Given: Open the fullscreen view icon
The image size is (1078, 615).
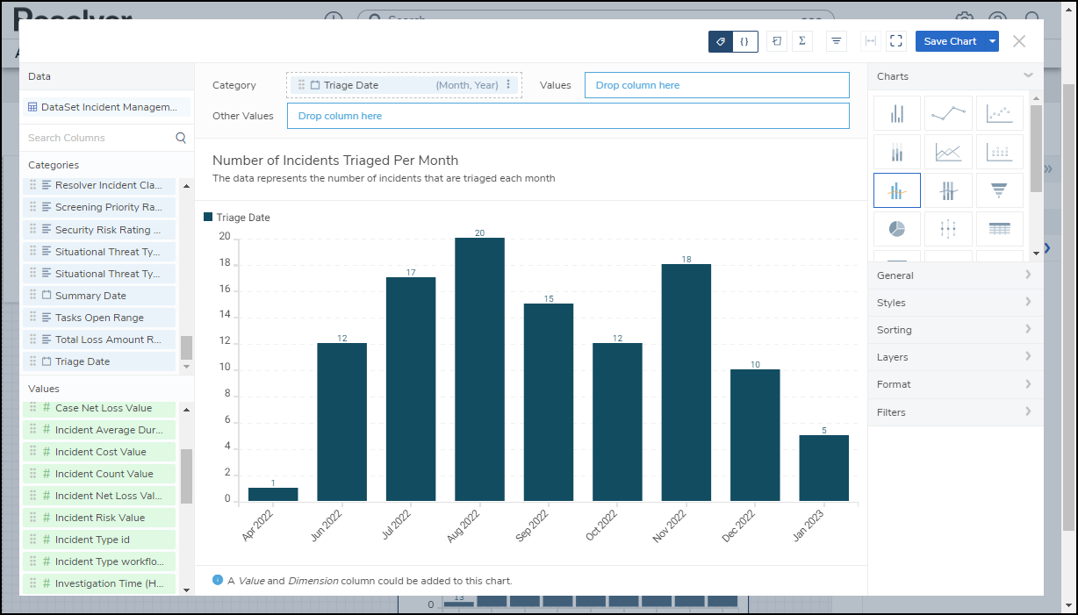Looking at the screenshot, I should [895, 41].
